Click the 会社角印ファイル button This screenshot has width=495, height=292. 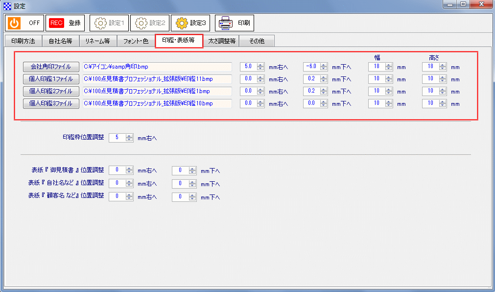click(51, 67)
